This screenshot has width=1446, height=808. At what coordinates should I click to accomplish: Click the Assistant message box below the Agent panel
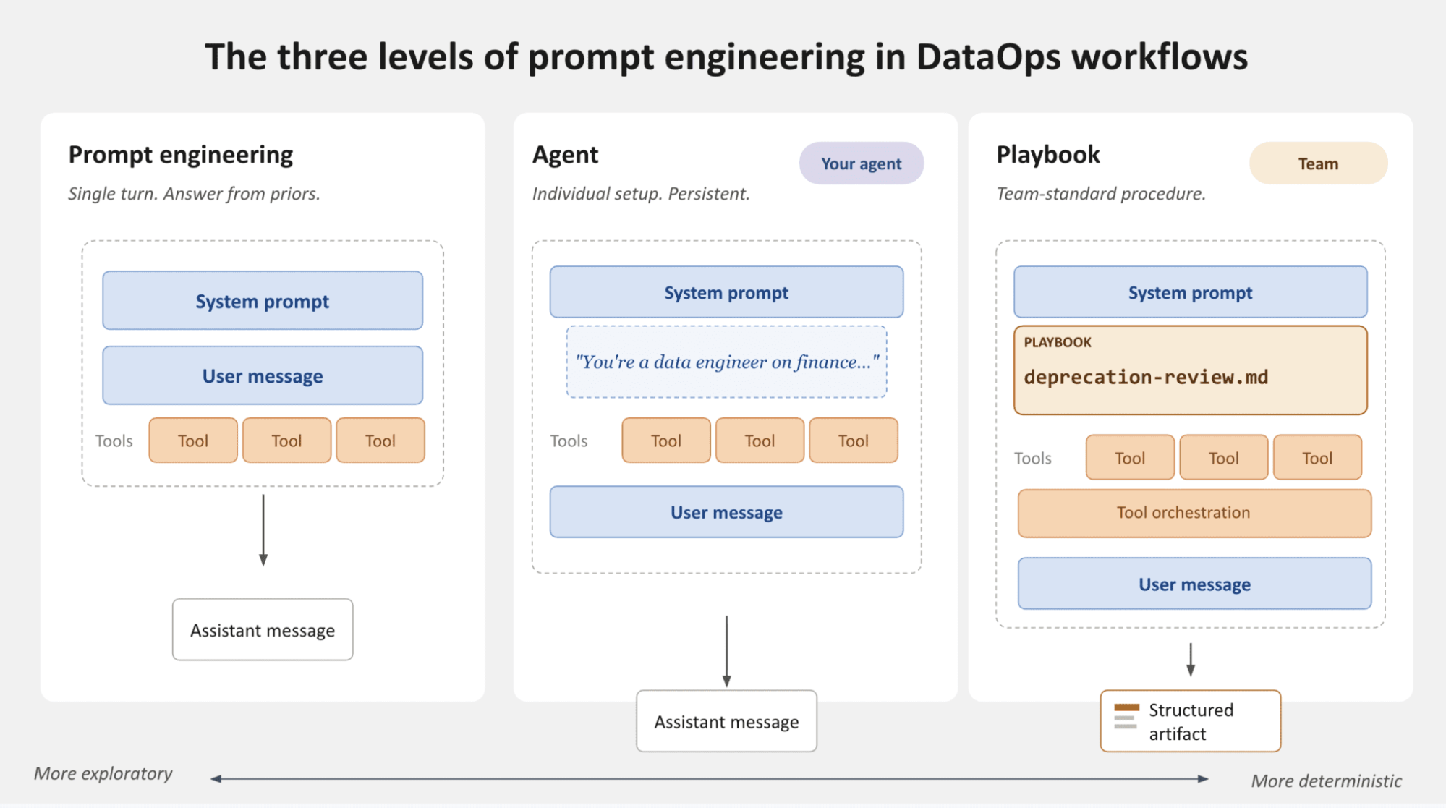tap(726, 721)
